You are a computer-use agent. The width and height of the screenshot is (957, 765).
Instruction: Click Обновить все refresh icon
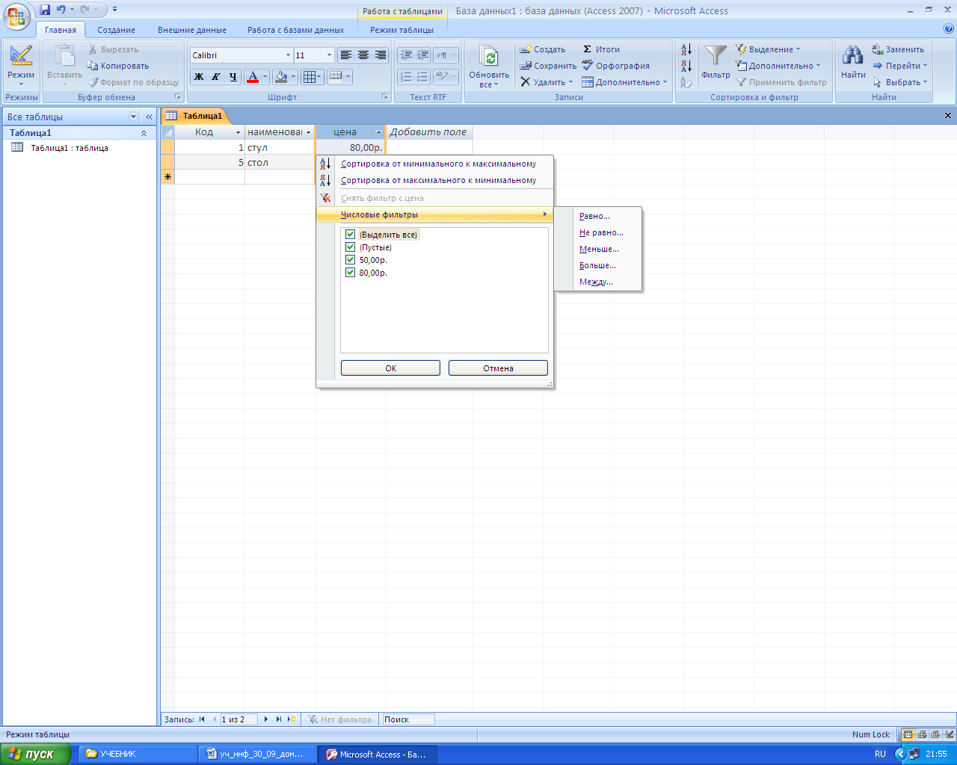489,66
